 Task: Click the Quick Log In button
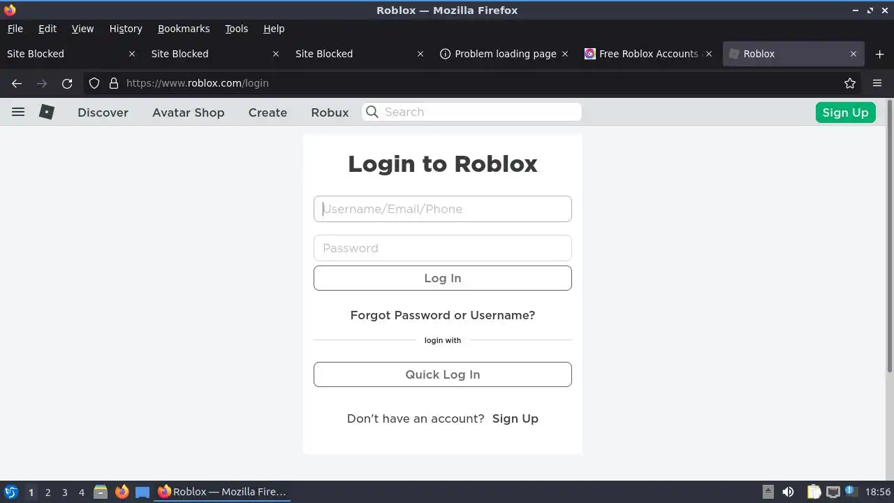pos(443,374)
